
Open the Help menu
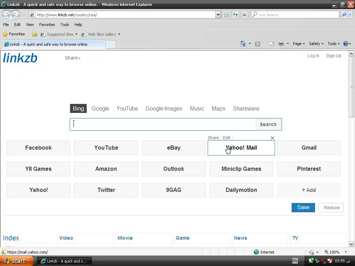[x=78, y=25]
